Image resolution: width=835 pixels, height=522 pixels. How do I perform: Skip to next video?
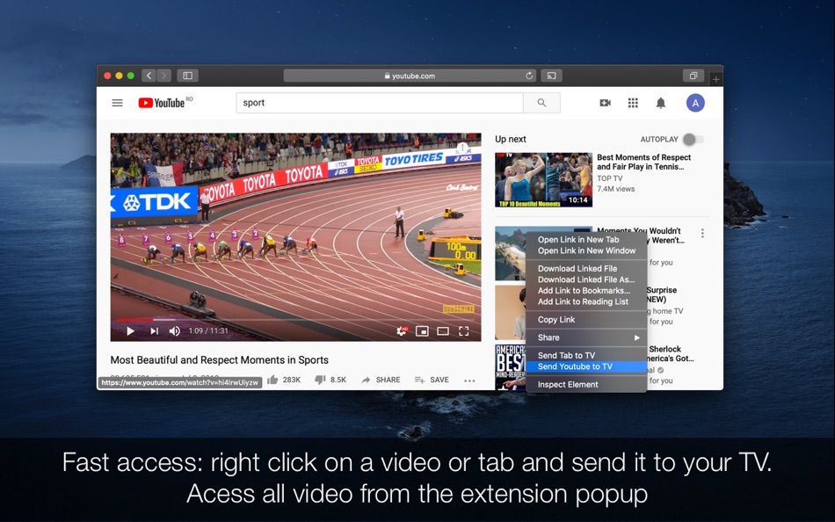[154, 331]
